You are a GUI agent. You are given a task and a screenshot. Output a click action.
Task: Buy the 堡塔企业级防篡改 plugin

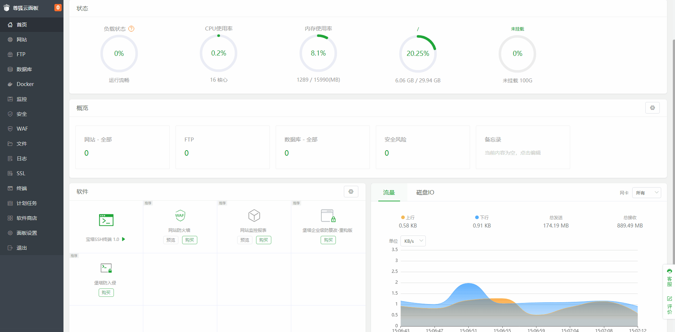328,240
